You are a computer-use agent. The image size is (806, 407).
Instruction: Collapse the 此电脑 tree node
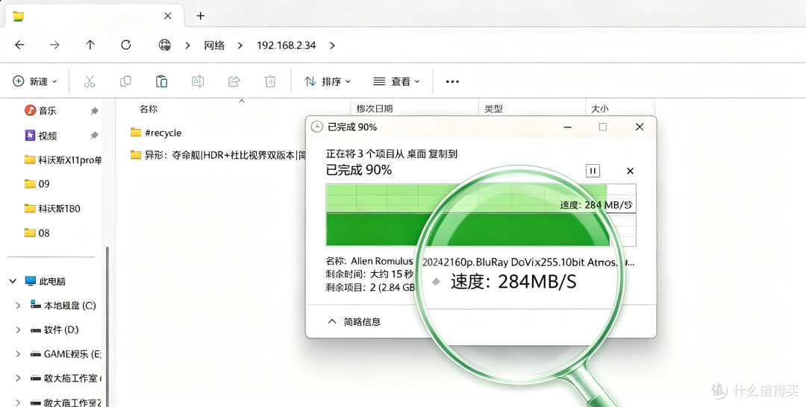point(13,281)
